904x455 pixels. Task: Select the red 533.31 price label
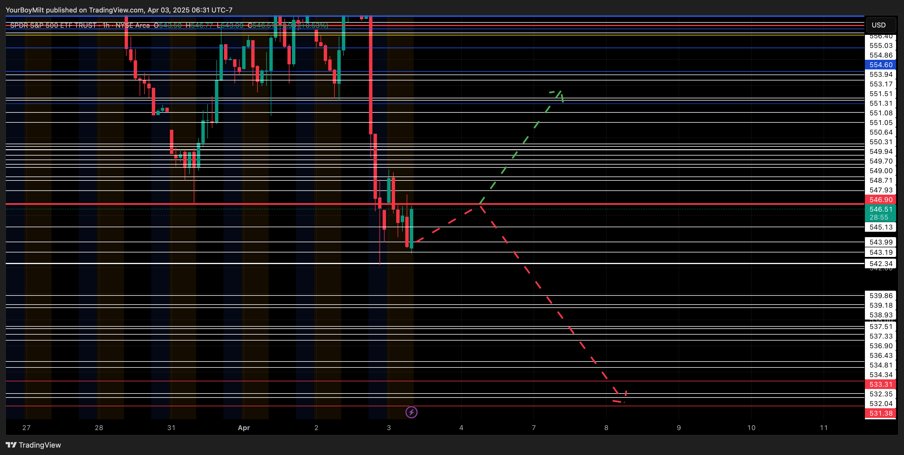(880, 384)
